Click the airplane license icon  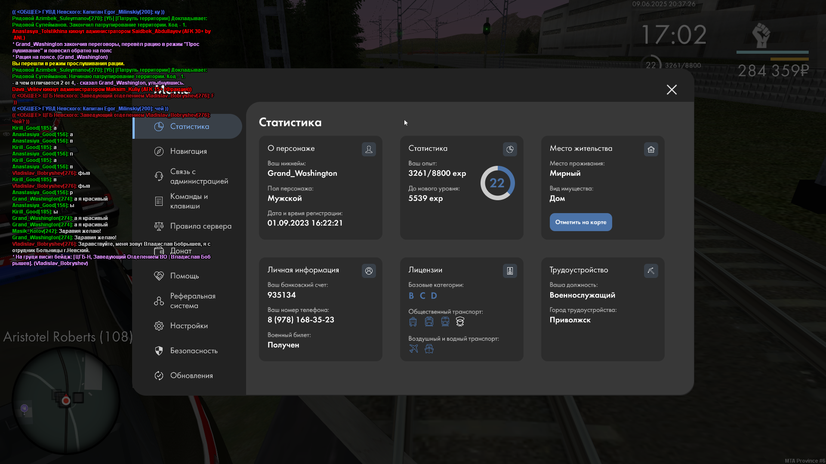coord(413,348)
